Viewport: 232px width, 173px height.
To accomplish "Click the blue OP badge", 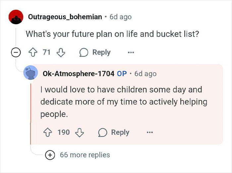I will (122, 73).
